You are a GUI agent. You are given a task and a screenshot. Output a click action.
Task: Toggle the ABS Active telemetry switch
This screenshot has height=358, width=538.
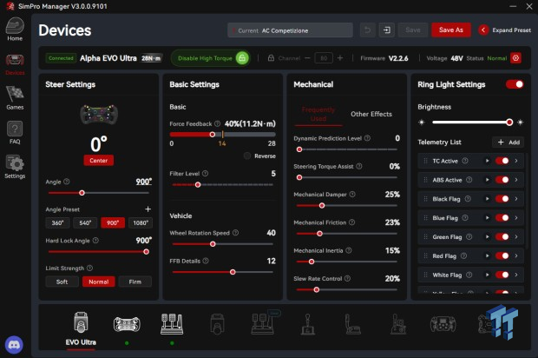(502, 180)
